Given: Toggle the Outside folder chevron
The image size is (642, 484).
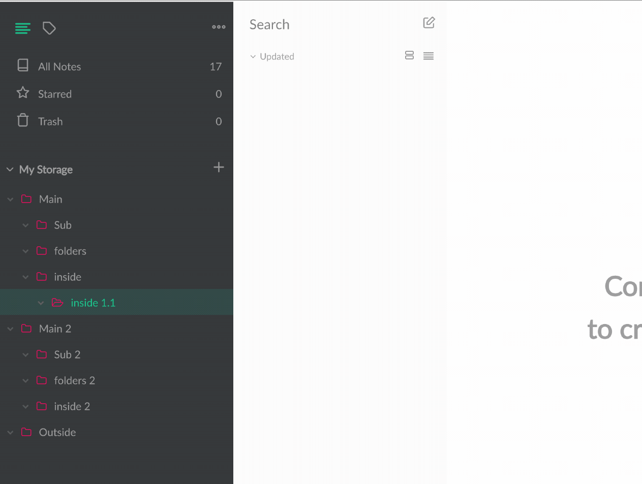Looking at the screenshot, I should tap(10, 433).
